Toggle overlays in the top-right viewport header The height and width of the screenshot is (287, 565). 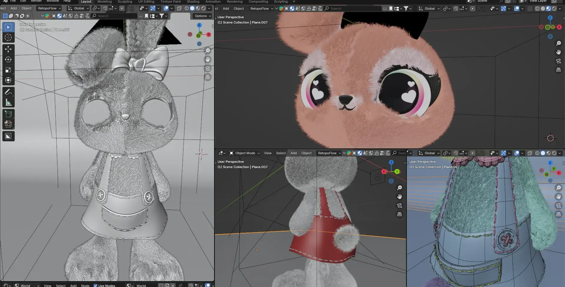[x=517, y=9]
